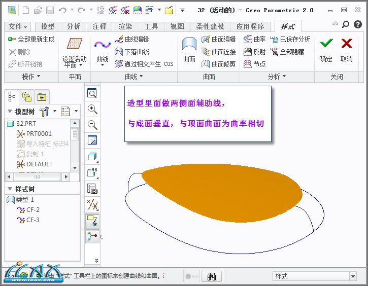This screenshot has width=368, height=286.
Task: Click the 曲线 (Curve) creation tool
Action: tap(102, 50)
